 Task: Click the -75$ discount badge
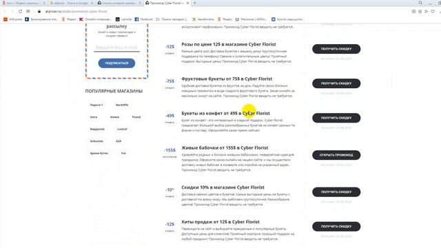click(x=170, y=81)
